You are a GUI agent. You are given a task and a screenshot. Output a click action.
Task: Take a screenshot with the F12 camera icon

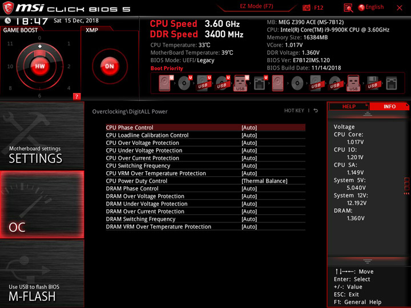click(x=306, y=7)
